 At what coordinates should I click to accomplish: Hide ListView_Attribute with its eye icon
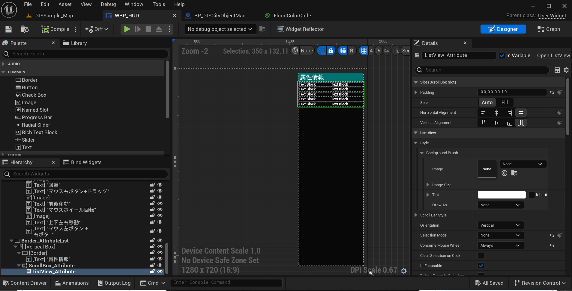point(160,272)
